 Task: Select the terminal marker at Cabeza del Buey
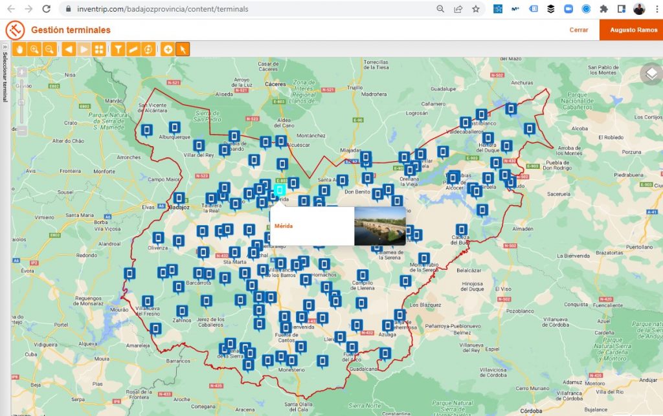click(461, 230)
